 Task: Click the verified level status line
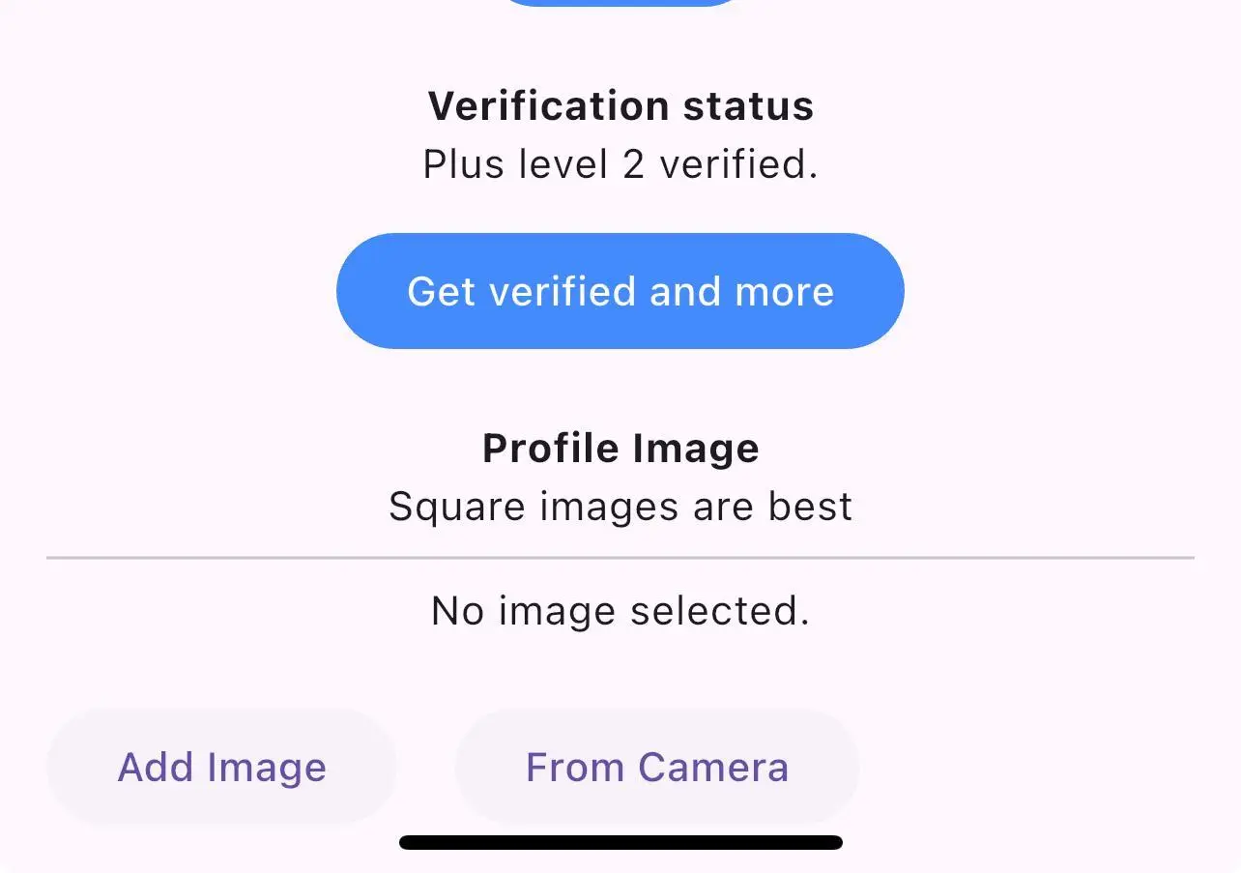(620, 164)
